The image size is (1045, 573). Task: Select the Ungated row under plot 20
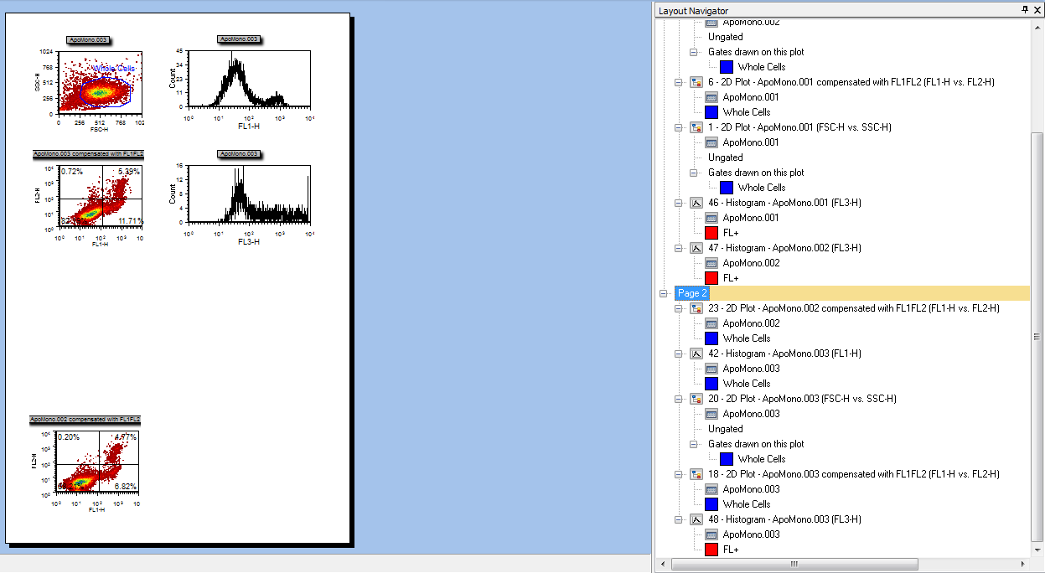pos(725,429)
